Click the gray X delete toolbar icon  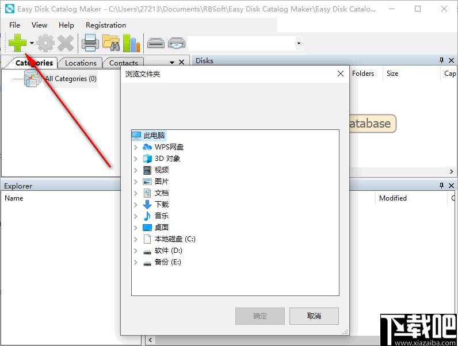pyautogui.click(x=66, y=43)
